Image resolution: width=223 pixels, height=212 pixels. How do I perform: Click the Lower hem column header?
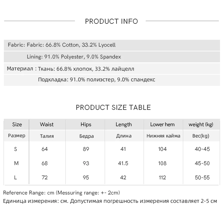click(162, 124)
